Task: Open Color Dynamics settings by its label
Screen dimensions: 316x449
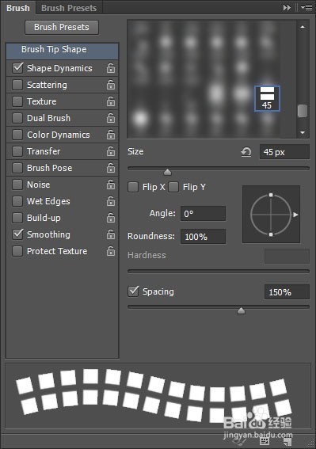Action: tap(59, 135)
